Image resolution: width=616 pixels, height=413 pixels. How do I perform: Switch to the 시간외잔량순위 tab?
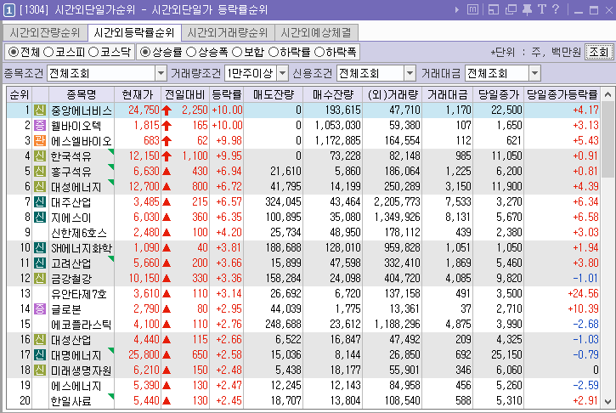(x=45, y=32)
